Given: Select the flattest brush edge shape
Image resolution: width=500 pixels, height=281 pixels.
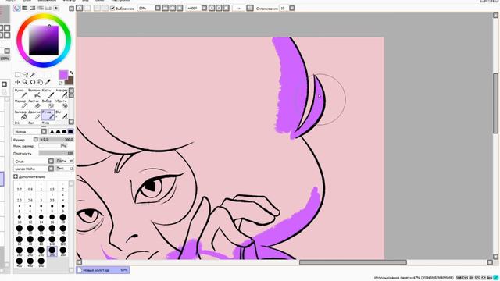Looking at the screenshot, I should tap(70, 132).
